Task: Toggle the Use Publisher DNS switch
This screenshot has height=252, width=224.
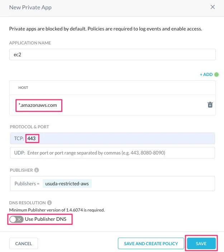Action: [16, 219]
